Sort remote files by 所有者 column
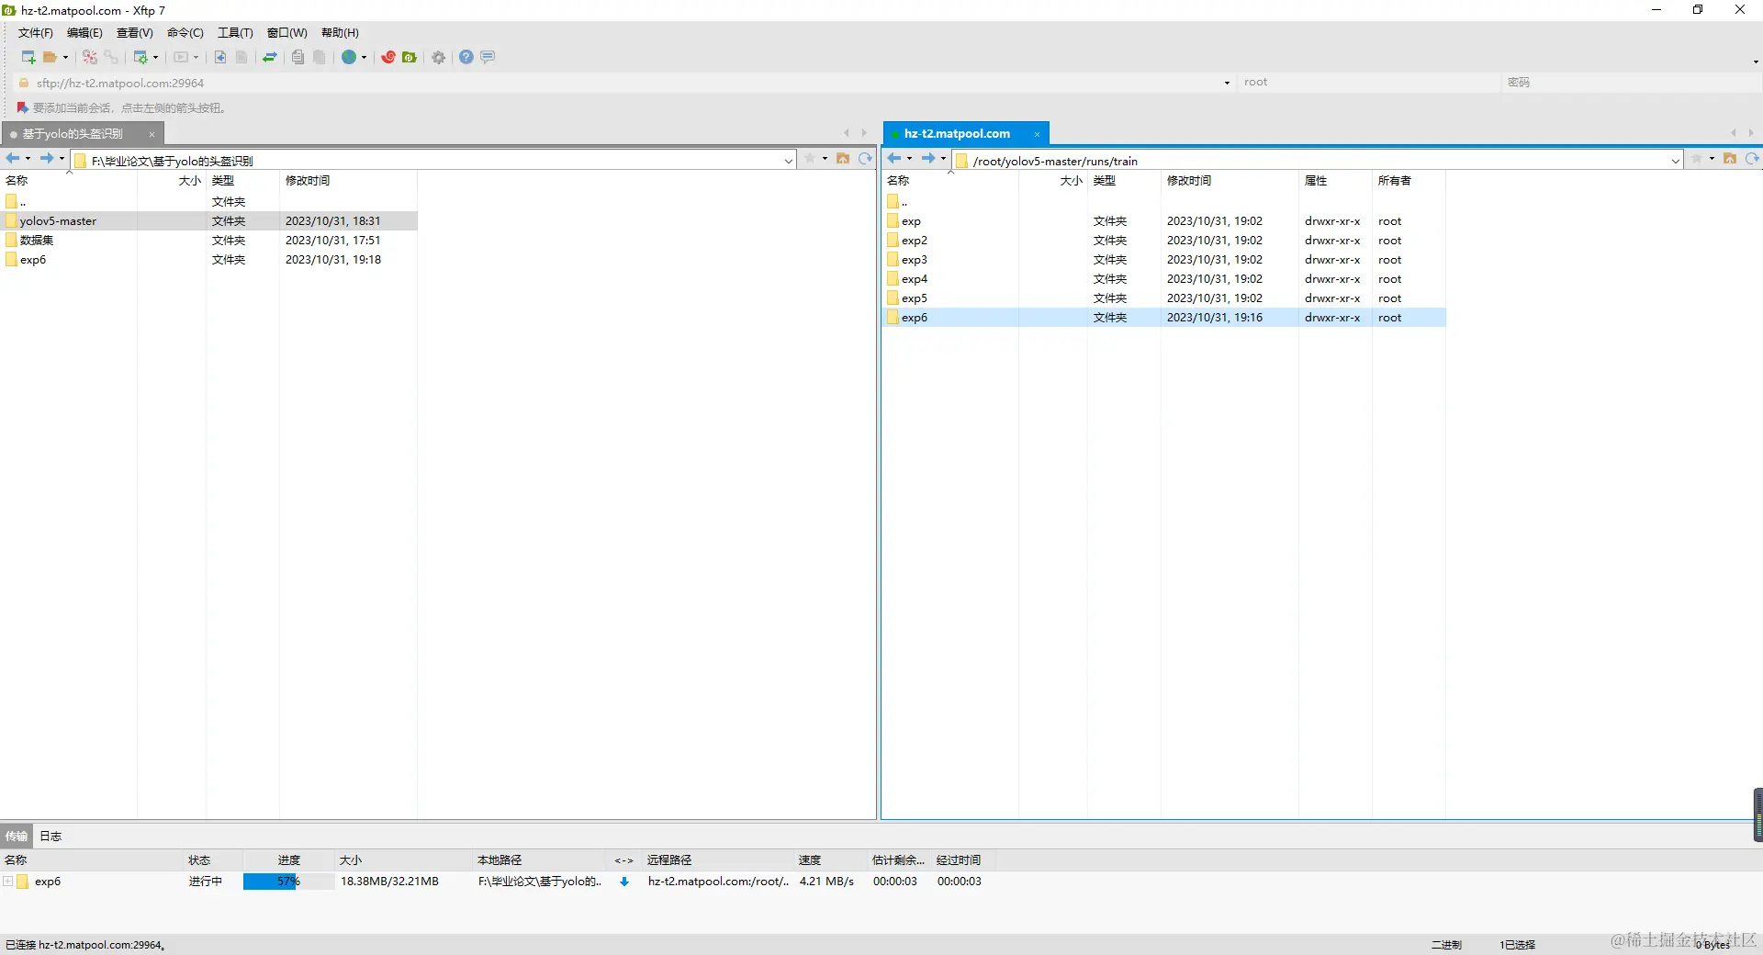Screen dimensions: 1763x955 pyautogui.click(x=1409, y=181)
